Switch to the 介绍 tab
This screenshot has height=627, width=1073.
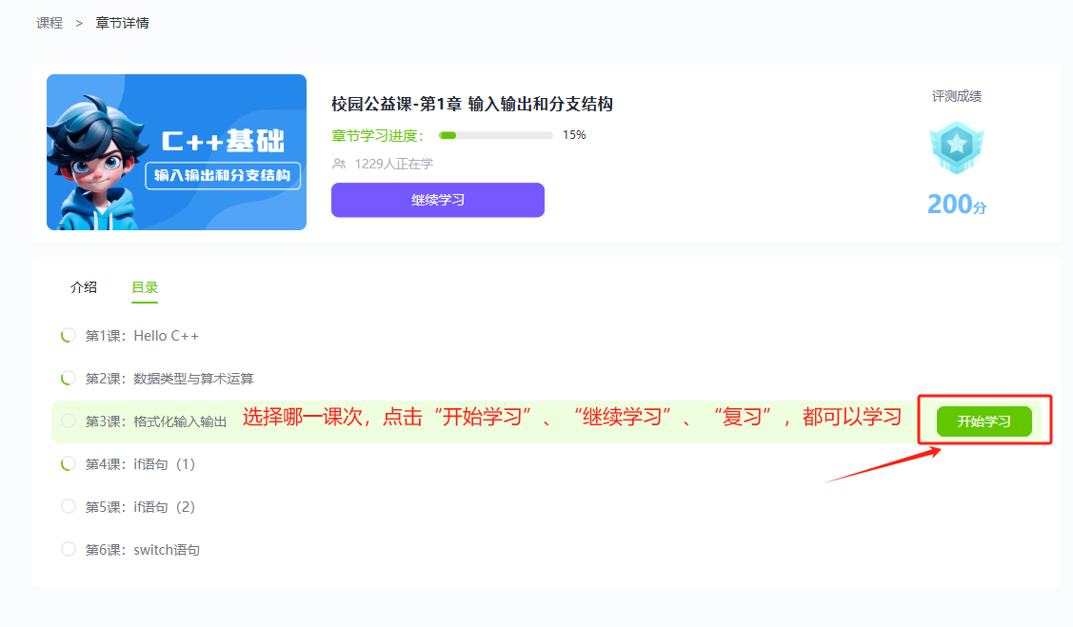tap(84, 287)
